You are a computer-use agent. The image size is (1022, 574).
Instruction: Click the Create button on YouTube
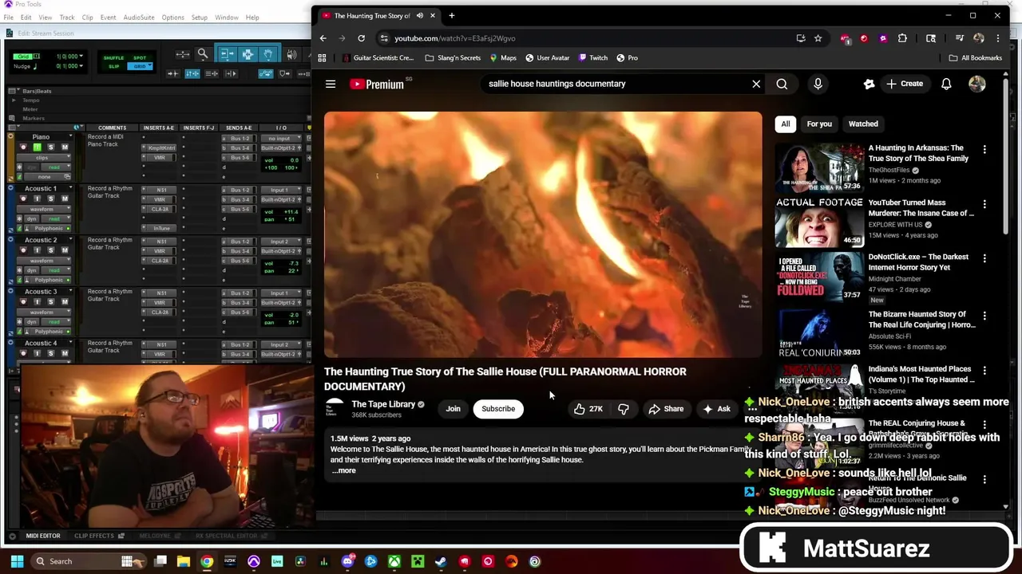pos(904,84)
